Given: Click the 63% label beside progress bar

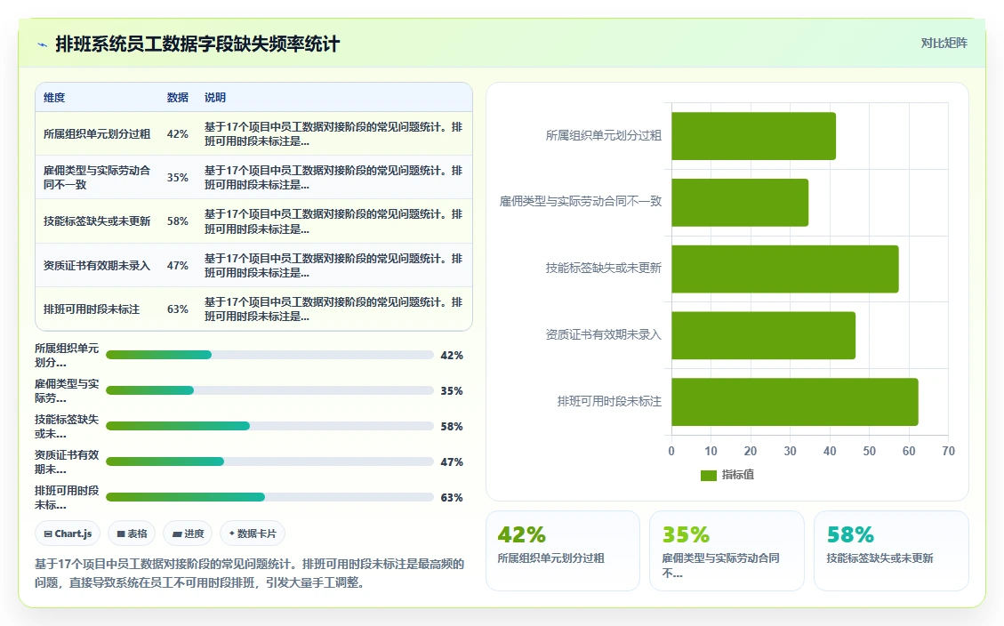Looking at the screenshot, I should pos(452,497).
